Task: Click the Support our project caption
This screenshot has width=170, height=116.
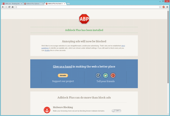Action: tap(63, 81)
